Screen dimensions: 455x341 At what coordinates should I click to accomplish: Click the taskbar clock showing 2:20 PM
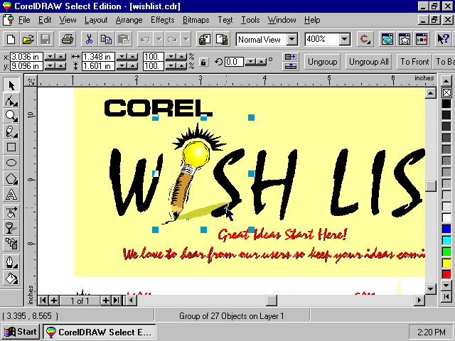pos(431,332)
